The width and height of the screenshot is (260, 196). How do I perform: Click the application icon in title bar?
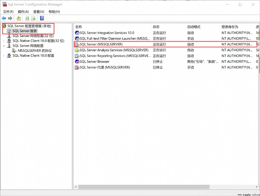click(x=5, y=4)
